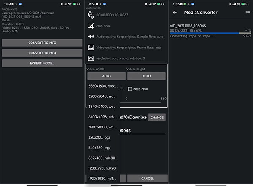Viewport: 253px width, 187px height.
Task: Select 640x350 ega preset
Action: coord(102,148)
